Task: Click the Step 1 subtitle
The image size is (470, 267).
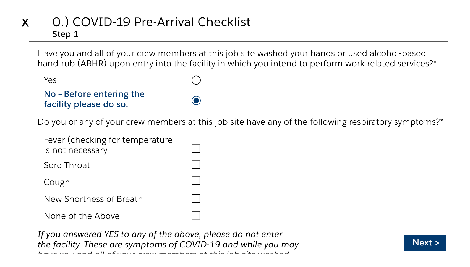Action: pos(65,34)
